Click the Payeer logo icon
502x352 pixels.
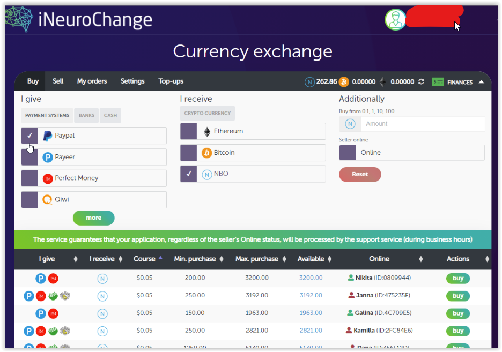point(48,158)
